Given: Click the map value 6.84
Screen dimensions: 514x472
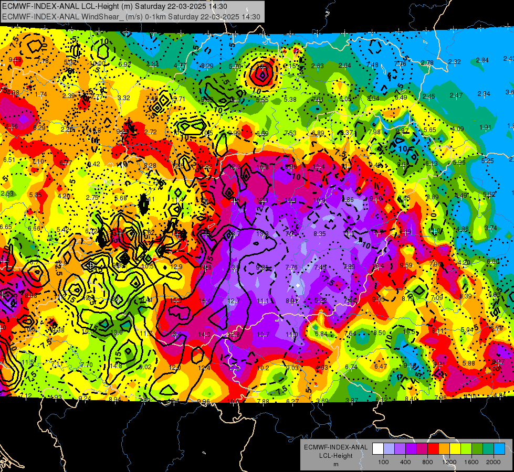Looking at the screenshot, I should (321, 334).
